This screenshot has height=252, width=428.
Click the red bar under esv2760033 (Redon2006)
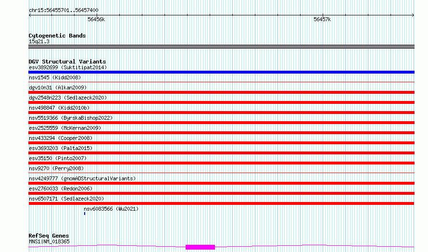pos(221,193)
